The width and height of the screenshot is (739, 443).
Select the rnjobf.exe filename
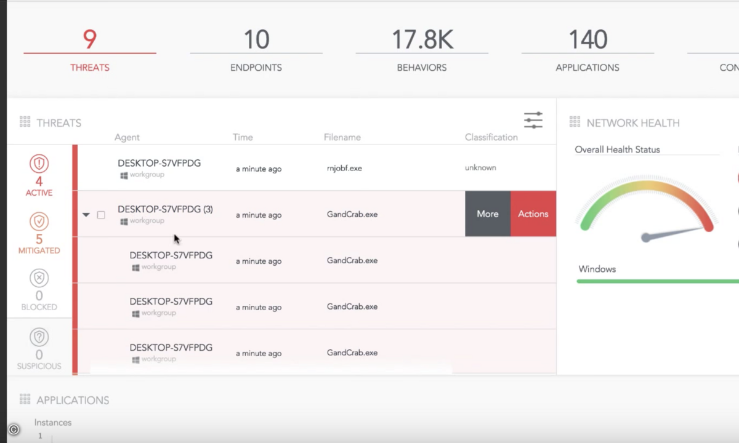[x=344, y=168]
